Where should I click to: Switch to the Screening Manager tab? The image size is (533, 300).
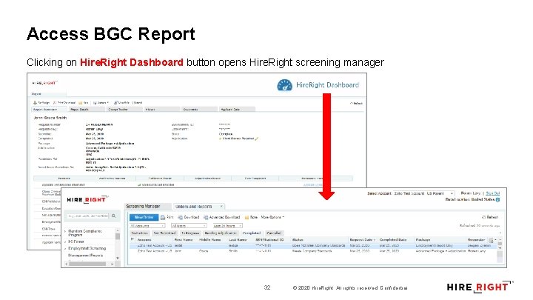(x=147, y=206)
